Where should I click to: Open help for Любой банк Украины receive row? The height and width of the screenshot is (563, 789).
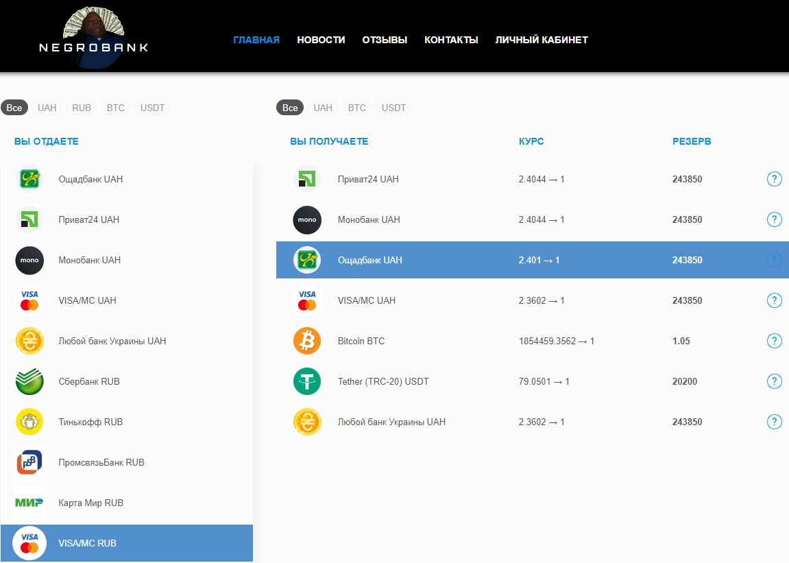(x=775, y=422)
